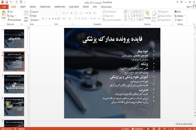Switch to the INSERT tab
Screen dimensions: 196x130
[23, 7]
